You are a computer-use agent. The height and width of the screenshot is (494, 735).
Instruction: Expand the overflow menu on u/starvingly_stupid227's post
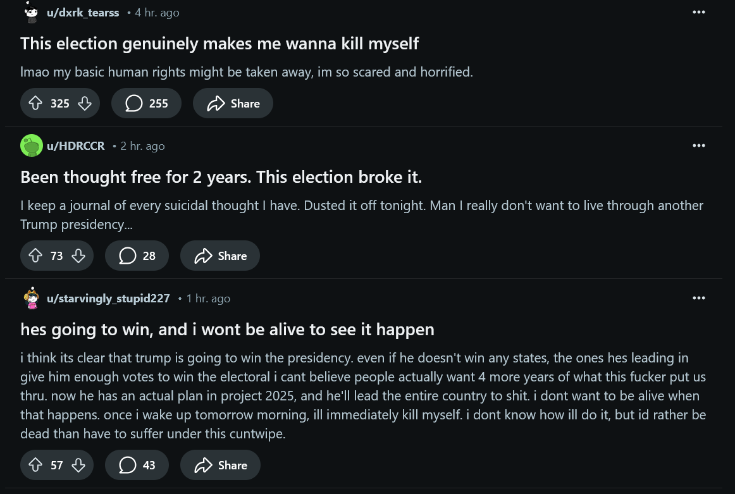(x=698, y=298)
